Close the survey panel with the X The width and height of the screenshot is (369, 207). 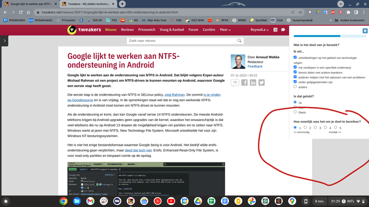point(365,31)
